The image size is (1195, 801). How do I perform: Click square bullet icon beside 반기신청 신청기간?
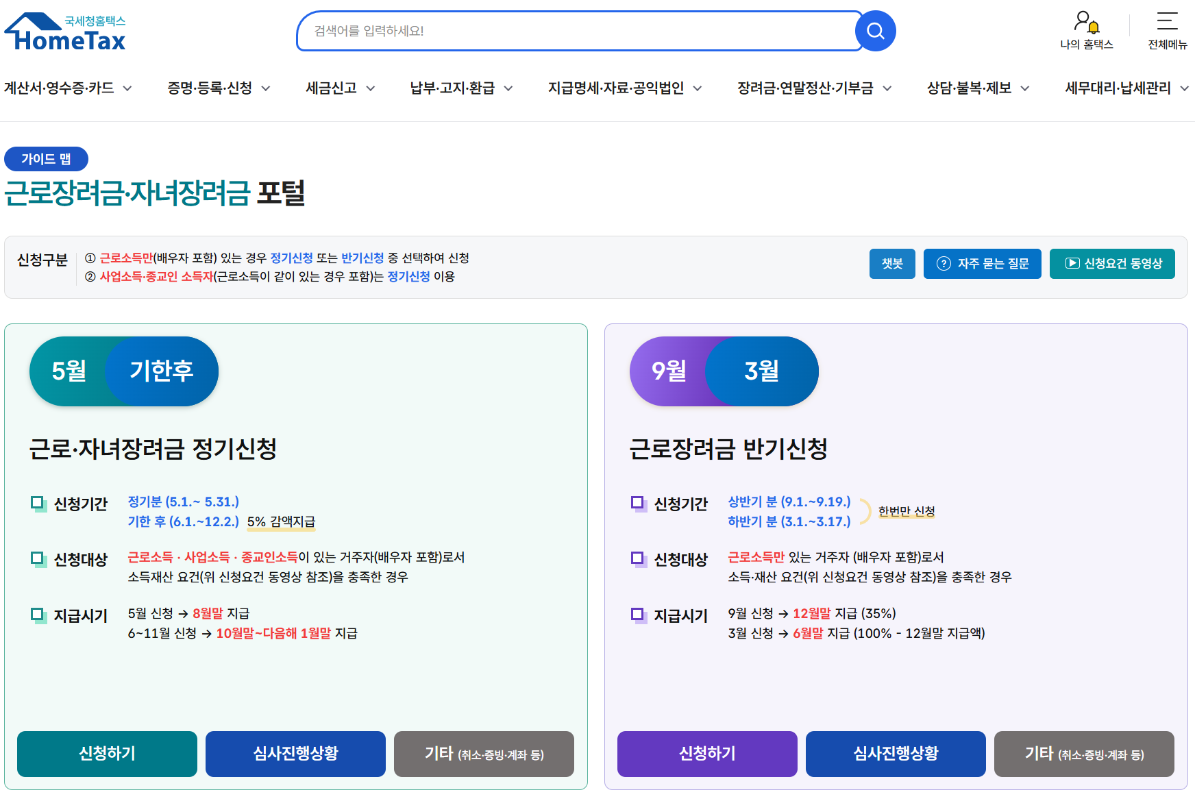click(x=639, y=504)
